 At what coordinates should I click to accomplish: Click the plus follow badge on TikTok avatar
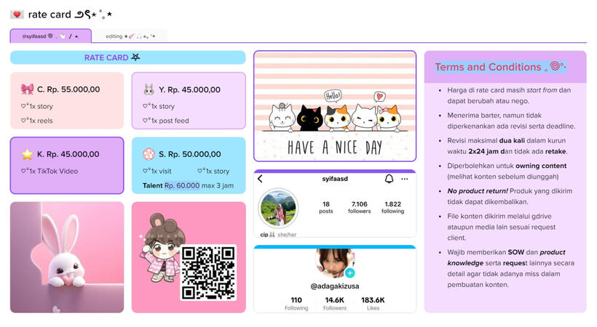click(x=350, y=272)
